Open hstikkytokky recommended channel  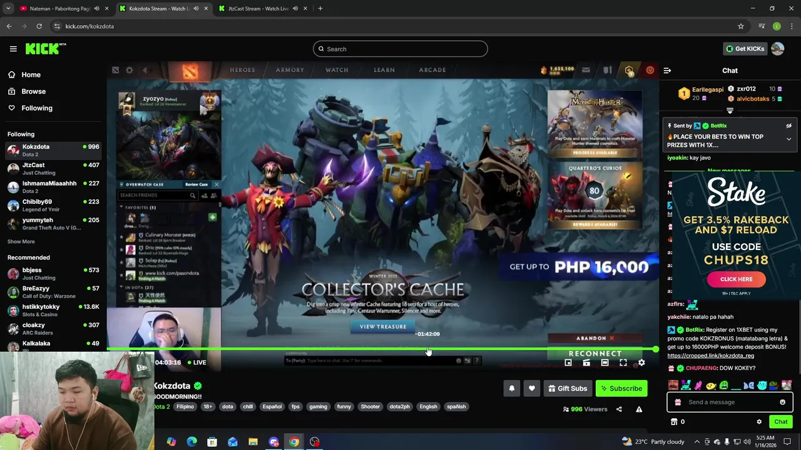[53, 310]
